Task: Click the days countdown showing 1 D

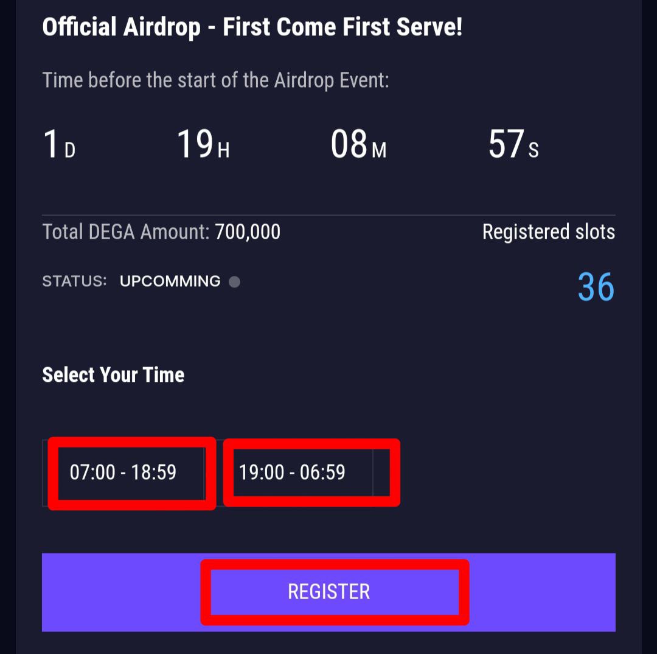Action: pos(59,144)
